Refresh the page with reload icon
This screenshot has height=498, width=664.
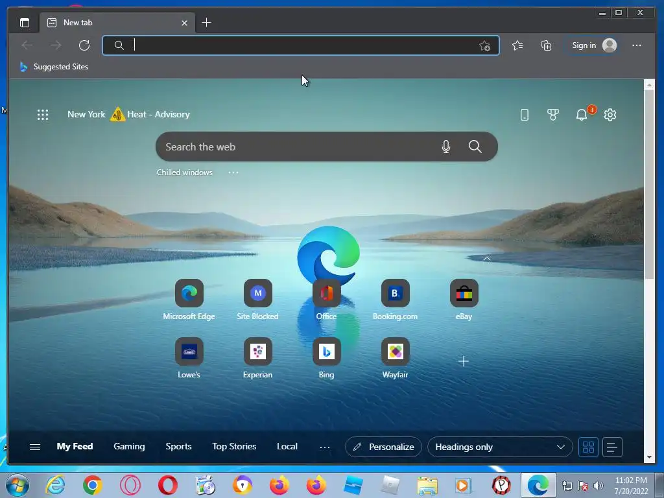[84, 45]
